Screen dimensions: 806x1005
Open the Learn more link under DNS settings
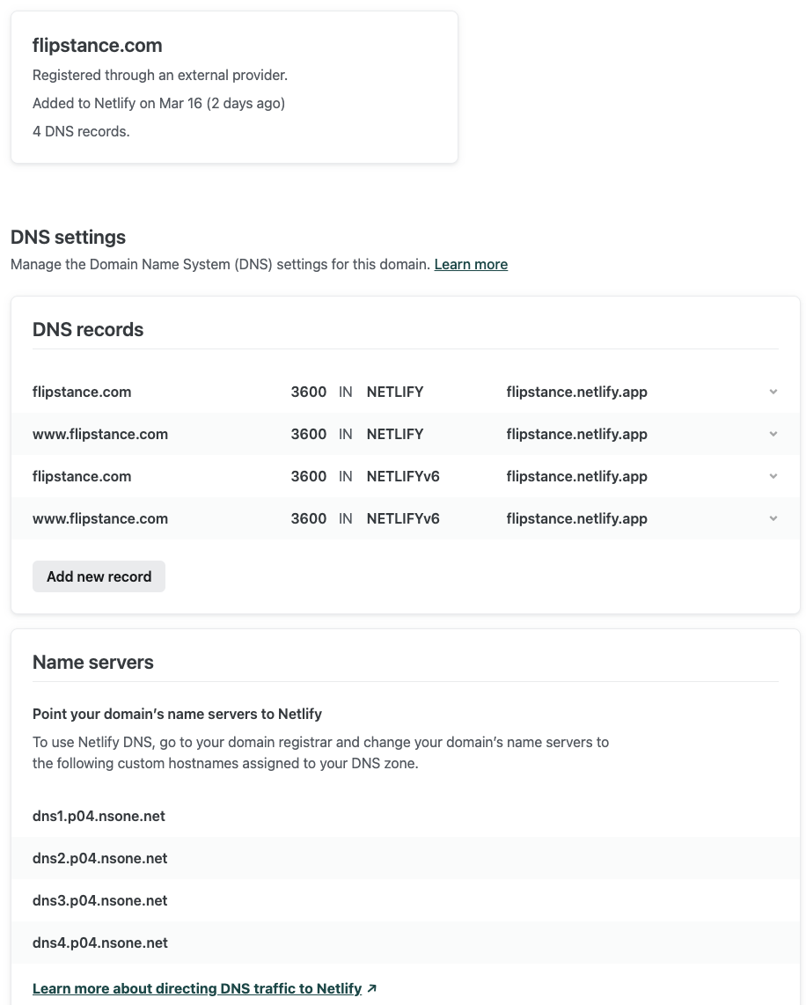pyautogui.click(x=471, y=264)
